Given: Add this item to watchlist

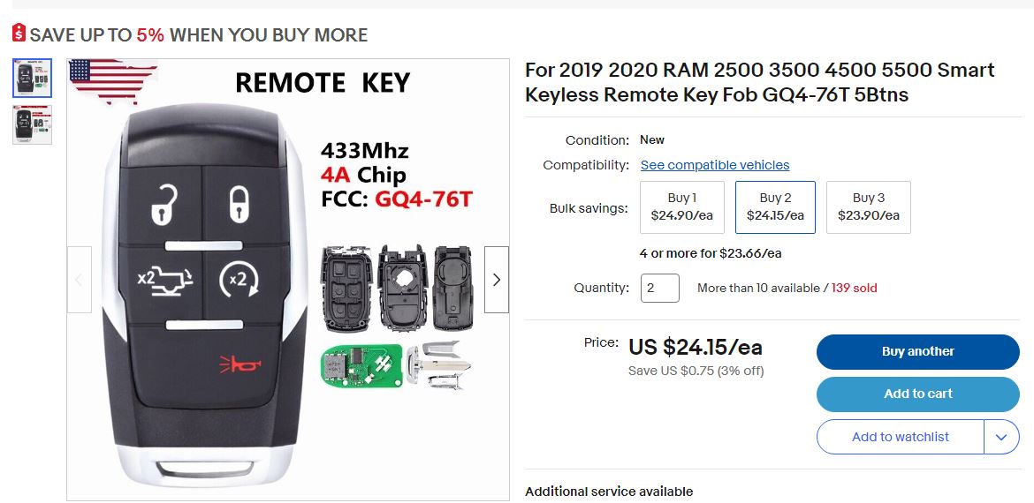Looking at the screenshot, I should (x=900, y=437).
